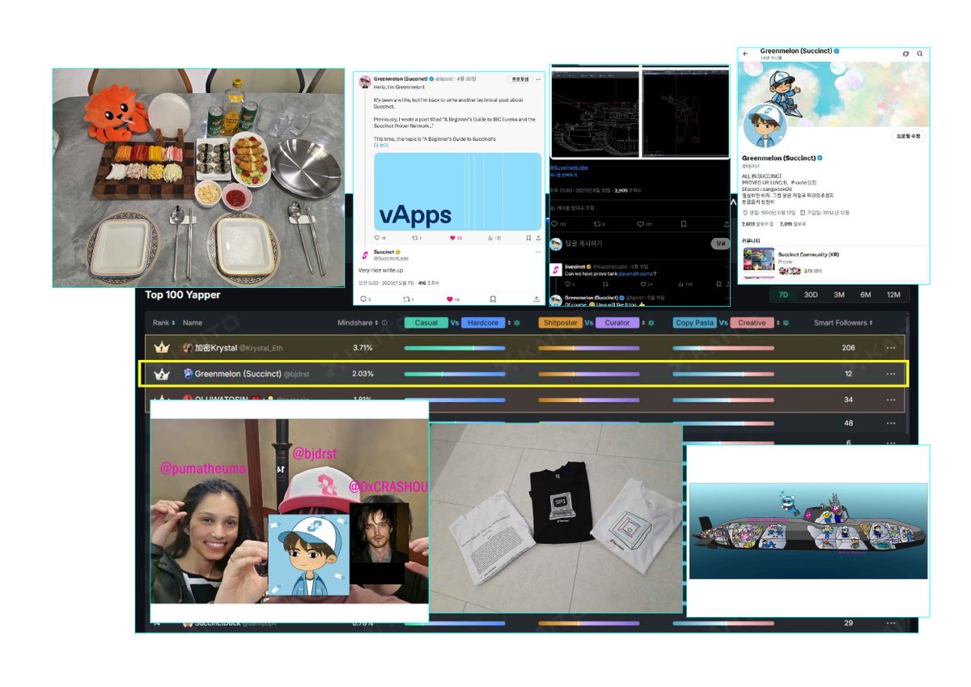Select the Hardcore filter tag
The image size is (971, 687).
pyautogui.click(x=483, y=323)
